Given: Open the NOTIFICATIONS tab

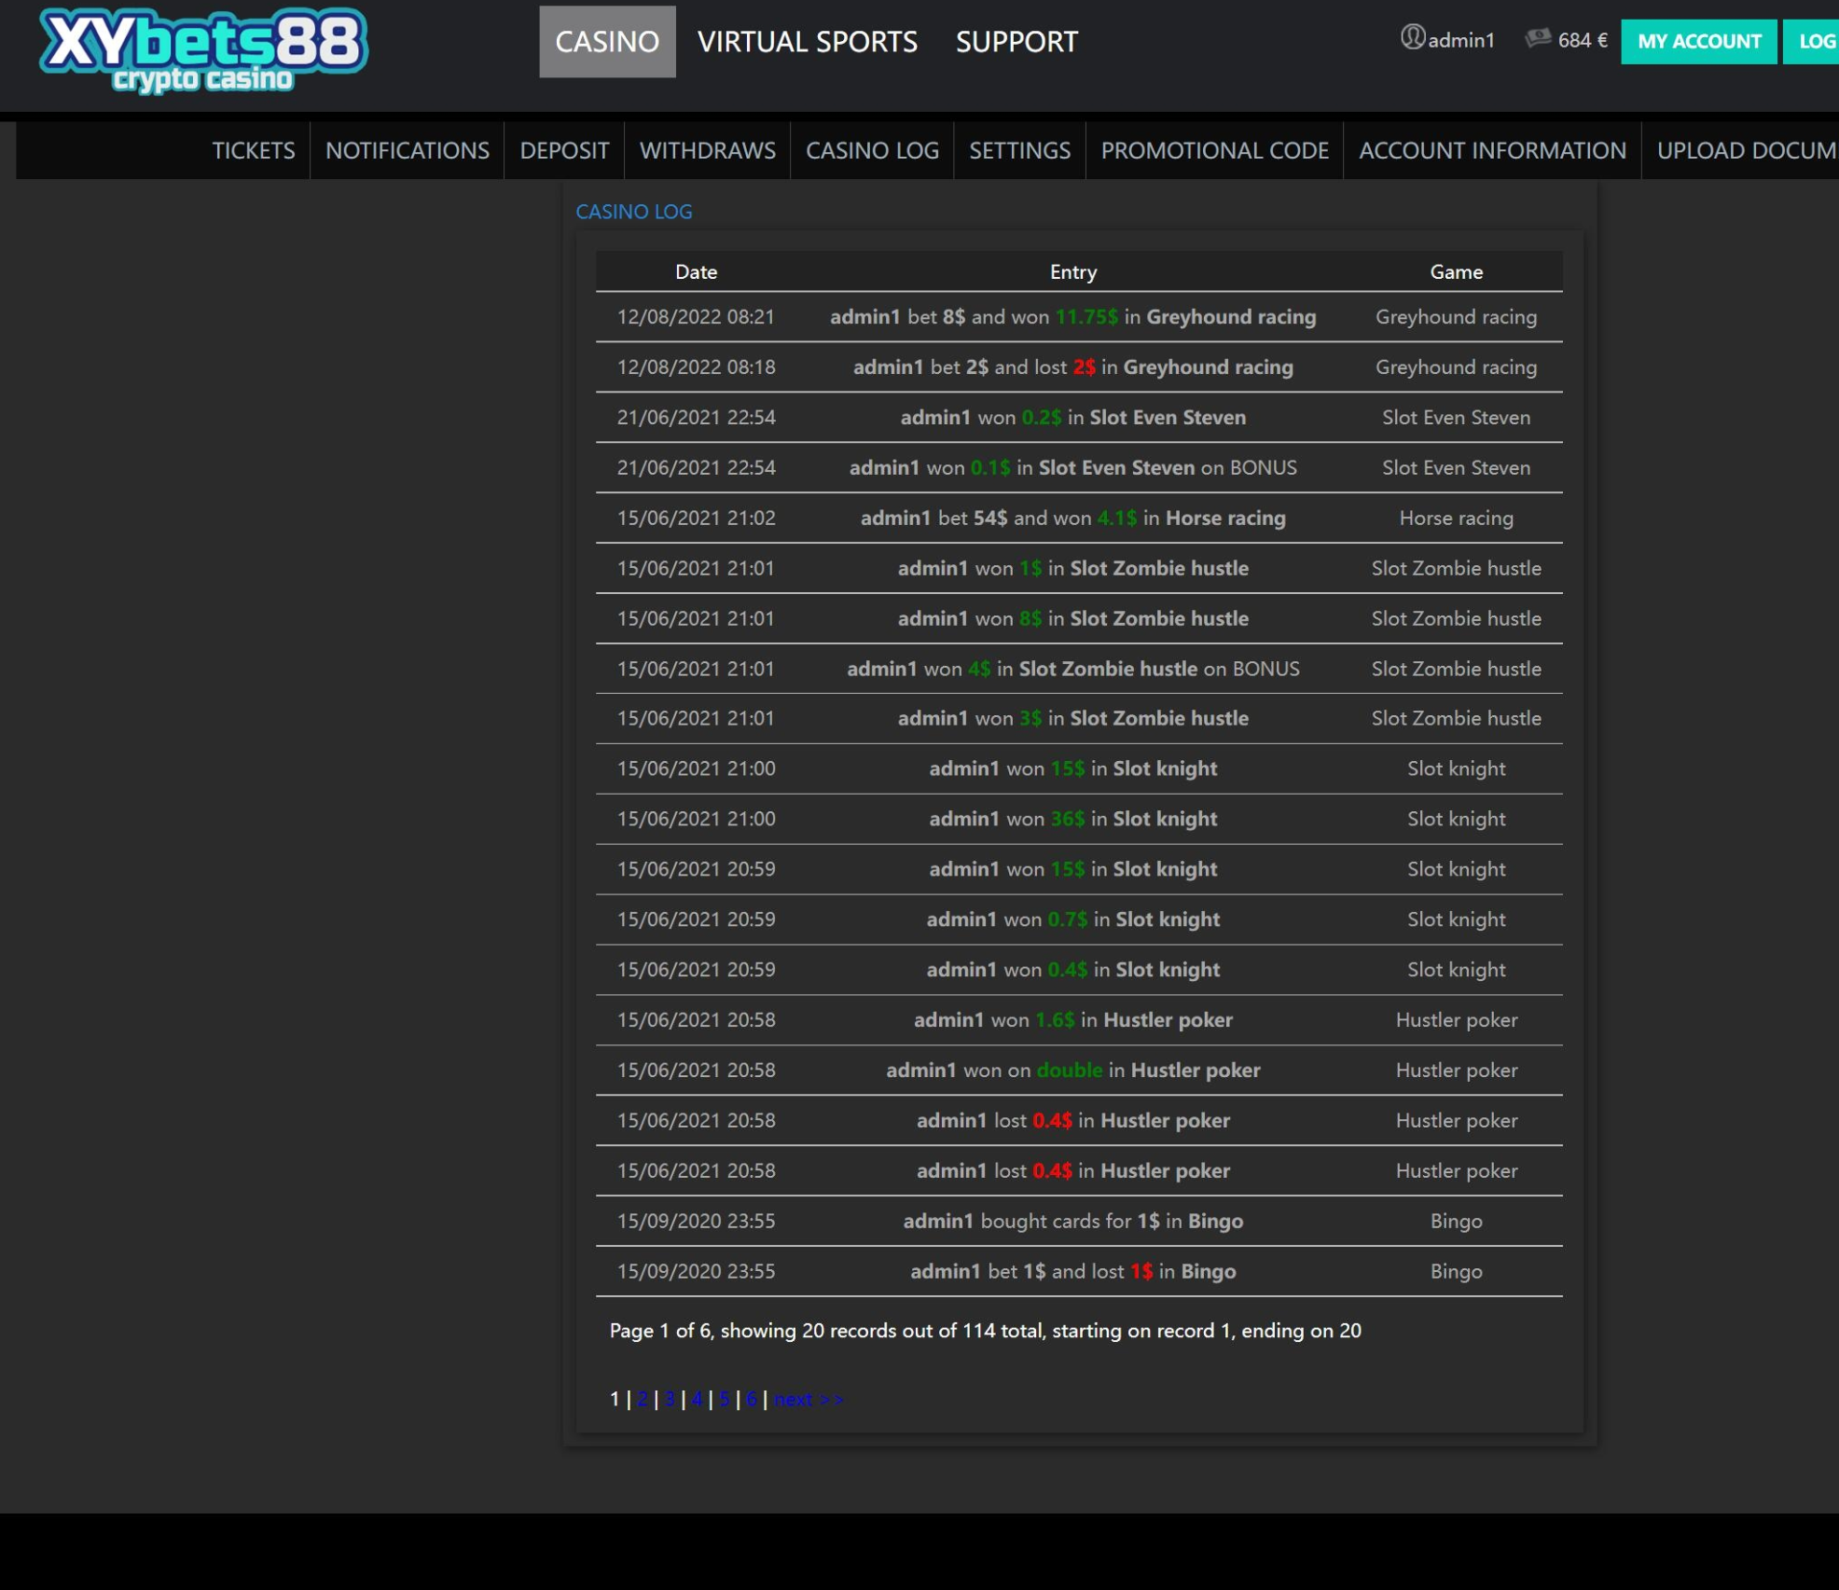Looking at the screenshot, I should tap(407, 150).
